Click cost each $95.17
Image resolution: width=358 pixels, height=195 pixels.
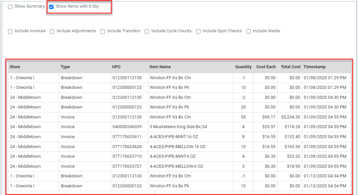click(x=269, y=117)
